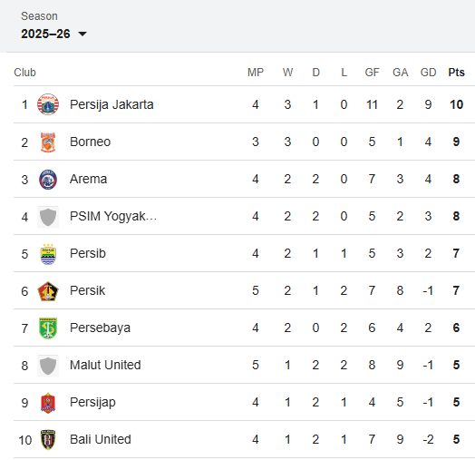The height and width of the screenshot is (460, 475).
Task: Click the MP column header
Action: (x=256, y=73)
